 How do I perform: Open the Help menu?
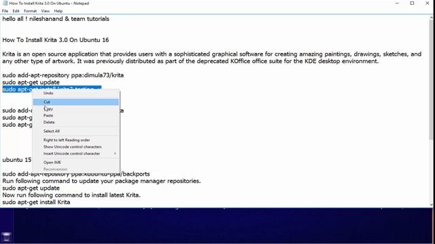click(58, 11)
